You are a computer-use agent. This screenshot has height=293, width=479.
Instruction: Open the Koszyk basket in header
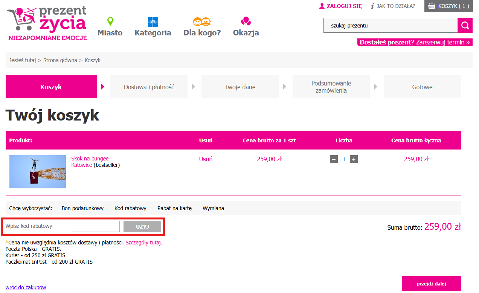[x=448, y=6]
